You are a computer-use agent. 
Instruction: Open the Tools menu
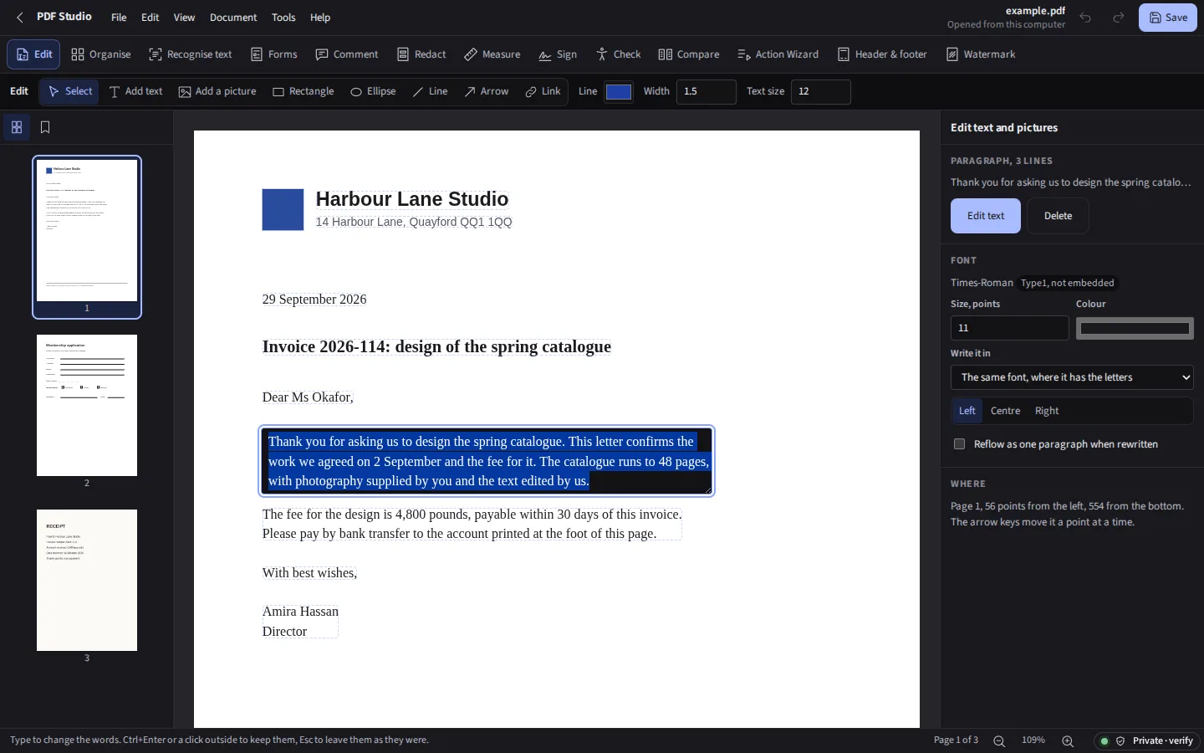[283, 18]
